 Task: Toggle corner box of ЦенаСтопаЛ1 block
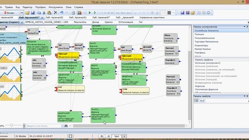pyautogui.click(x=80, y=113)
